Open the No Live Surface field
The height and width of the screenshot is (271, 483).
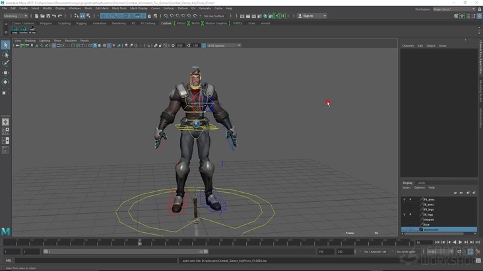[x=214, y=16]
